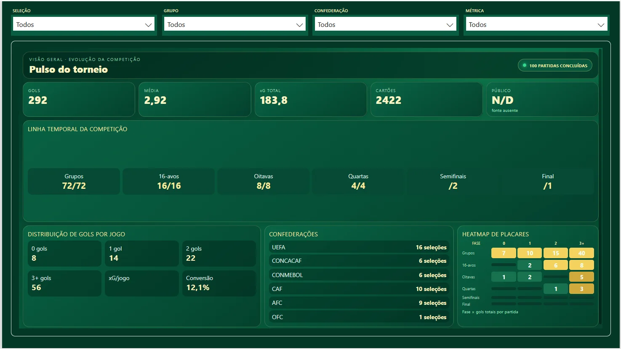The image size is (621, 349).
Task: Click the 100 partidas concluídas badge
Action: click(x=555, y=66)
